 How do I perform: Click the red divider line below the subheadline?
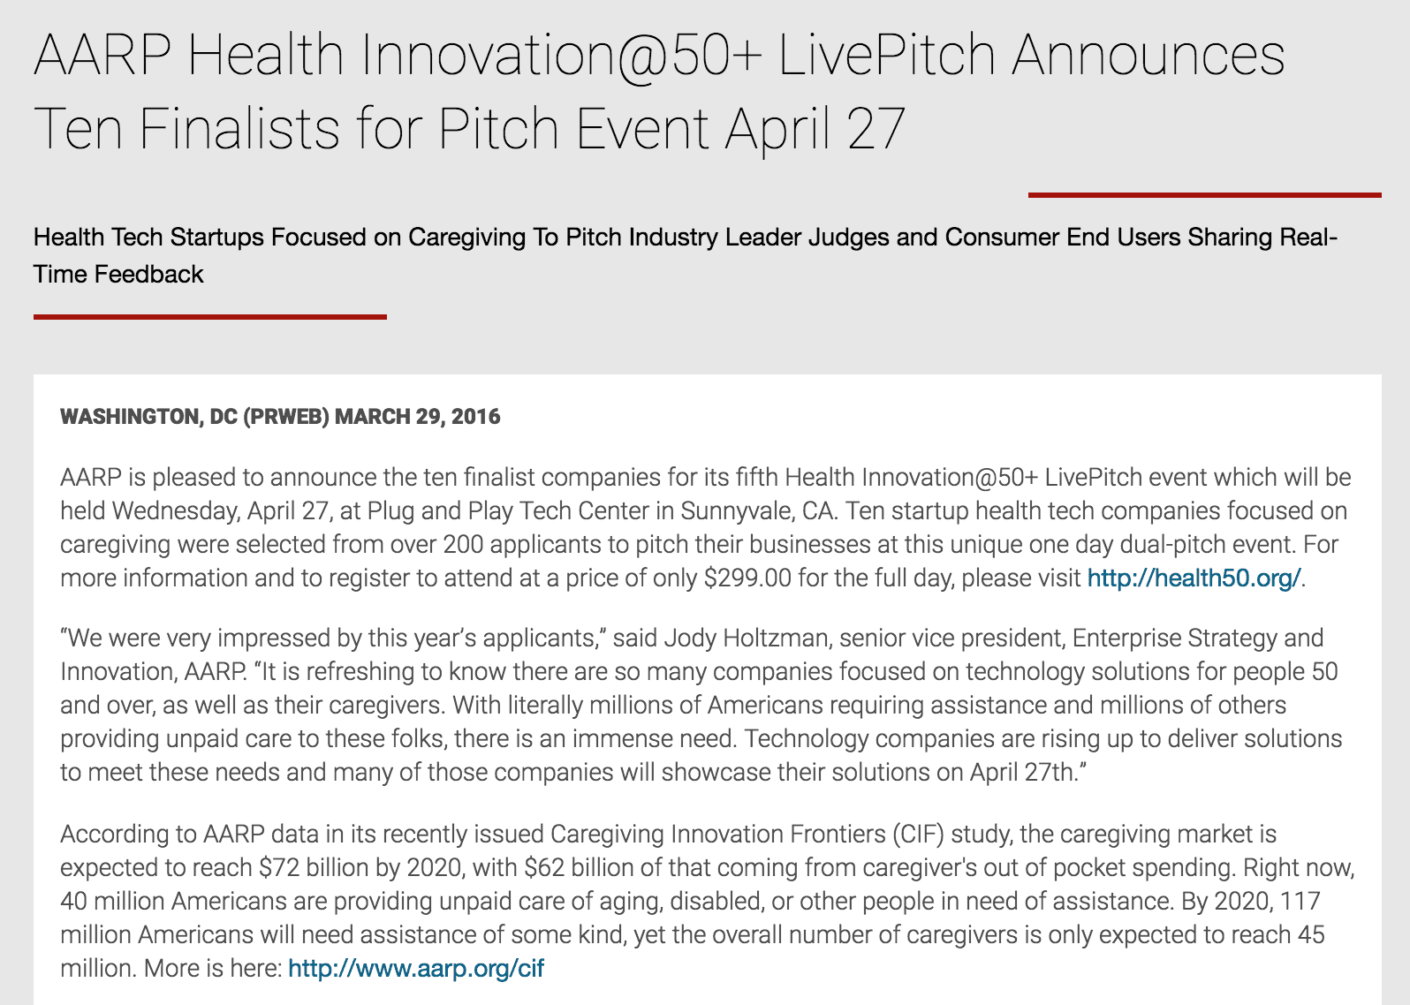tap(210, 316)
